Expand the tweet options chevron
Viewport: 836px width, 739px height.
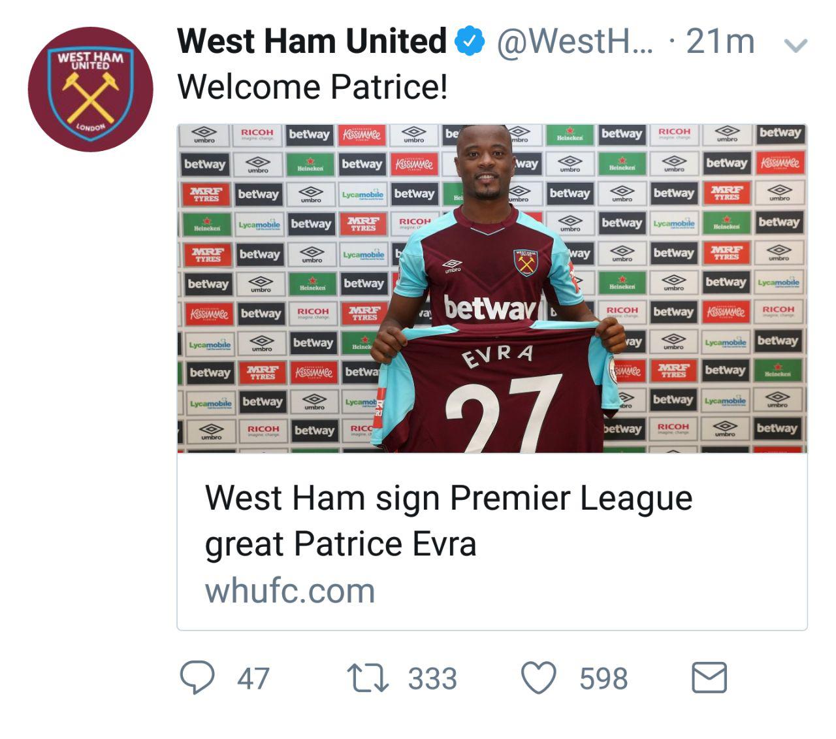[x=795, y=45]
